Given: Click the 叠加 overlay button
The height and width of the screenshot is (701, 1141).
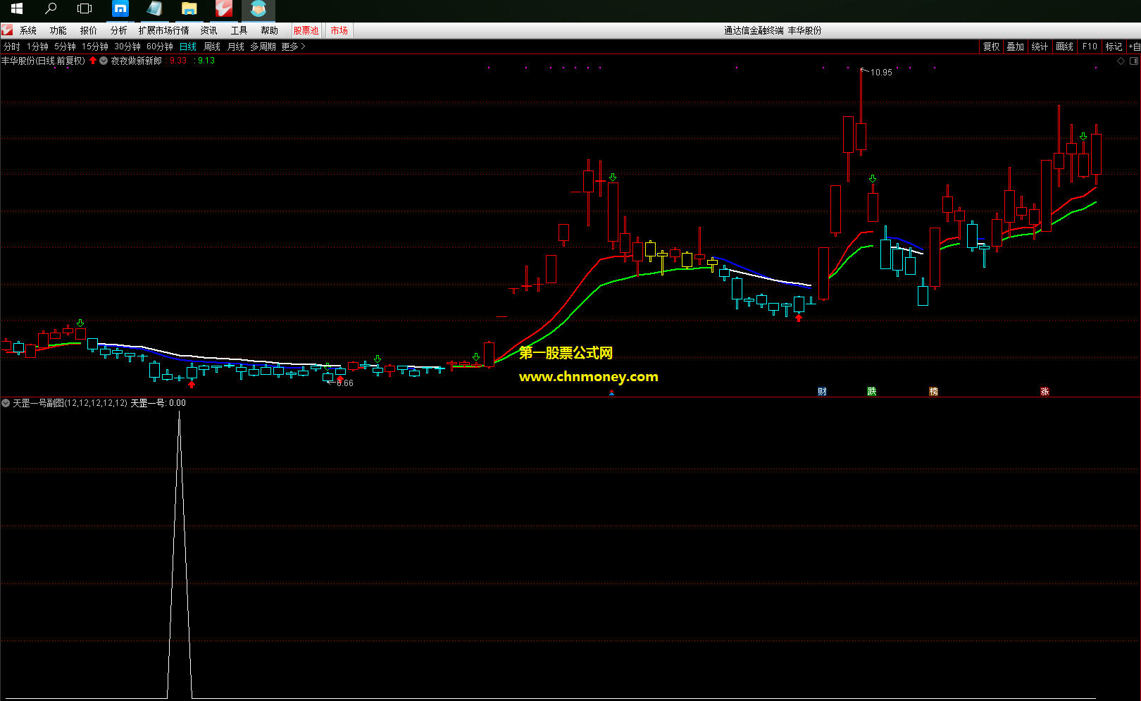Looking at the screenshot, I should 1016,46.
